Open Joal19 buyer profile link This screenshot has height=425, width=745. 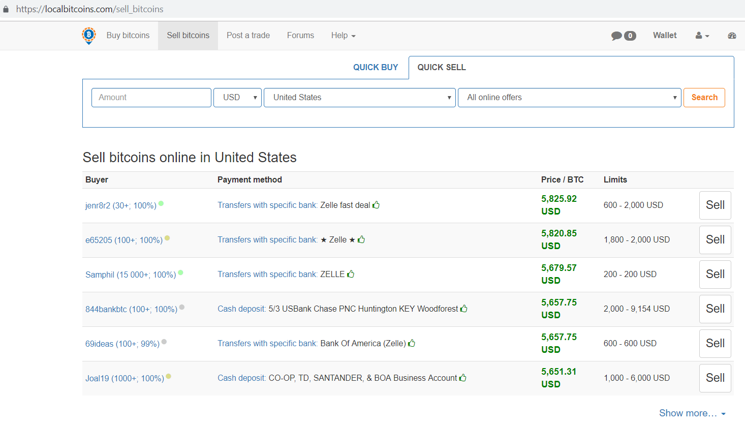pos(125,378)
